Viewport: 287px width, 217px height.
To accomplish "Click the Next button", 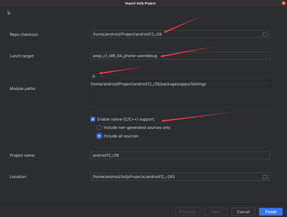I will pyautogui.click(x=216, y=212).
